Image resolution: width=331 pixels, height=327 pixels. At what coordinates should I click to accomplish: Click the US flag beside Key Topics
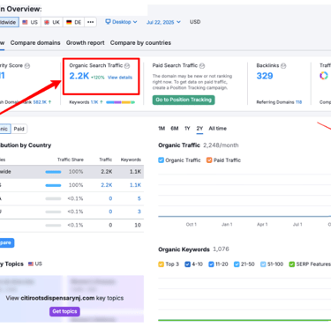click(31, 264)
